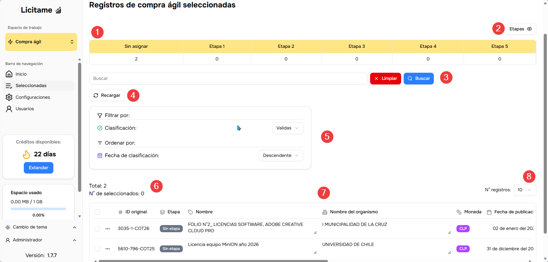The image size is (548, 262).
Task: Open Seleccionadas in the navigation bar
Action: coord(31,86)
